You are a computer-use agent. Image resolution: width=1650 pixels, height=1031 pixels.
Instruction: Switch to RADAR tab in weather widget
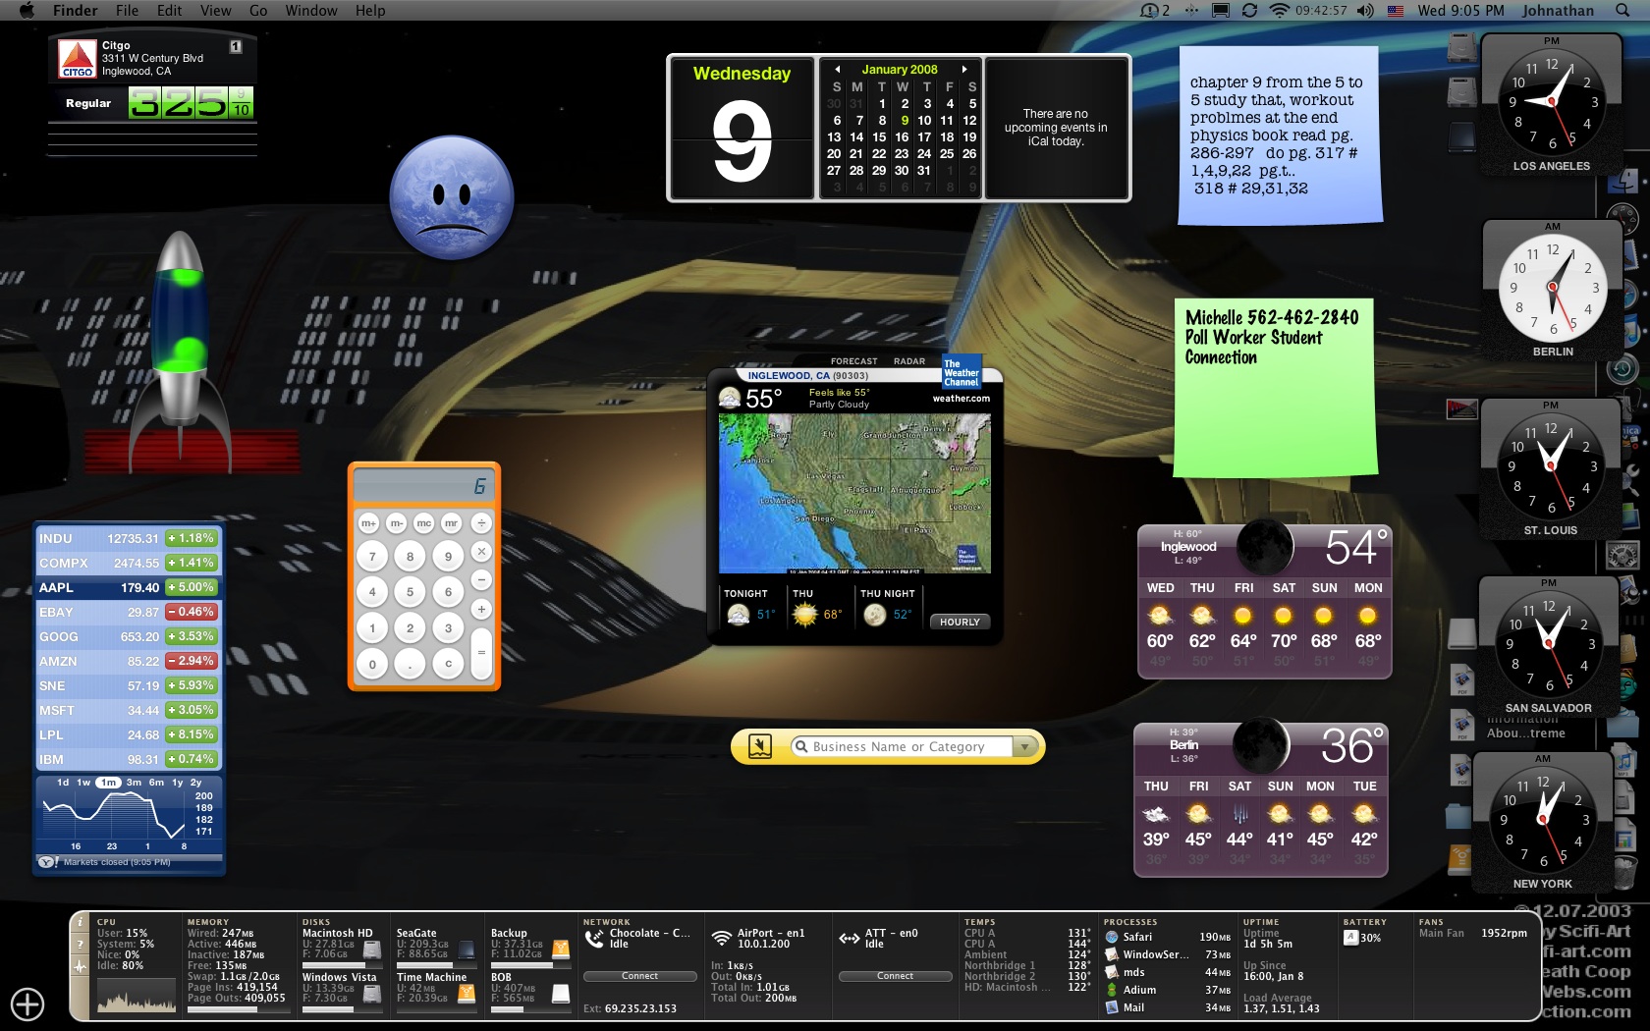pyautogui.click(x=909, y=361)
